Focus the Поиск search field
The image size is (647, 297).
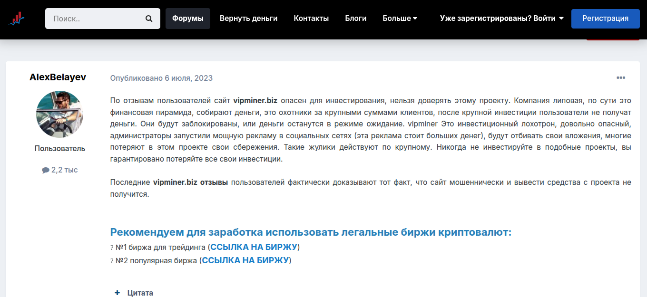[95, 19]
